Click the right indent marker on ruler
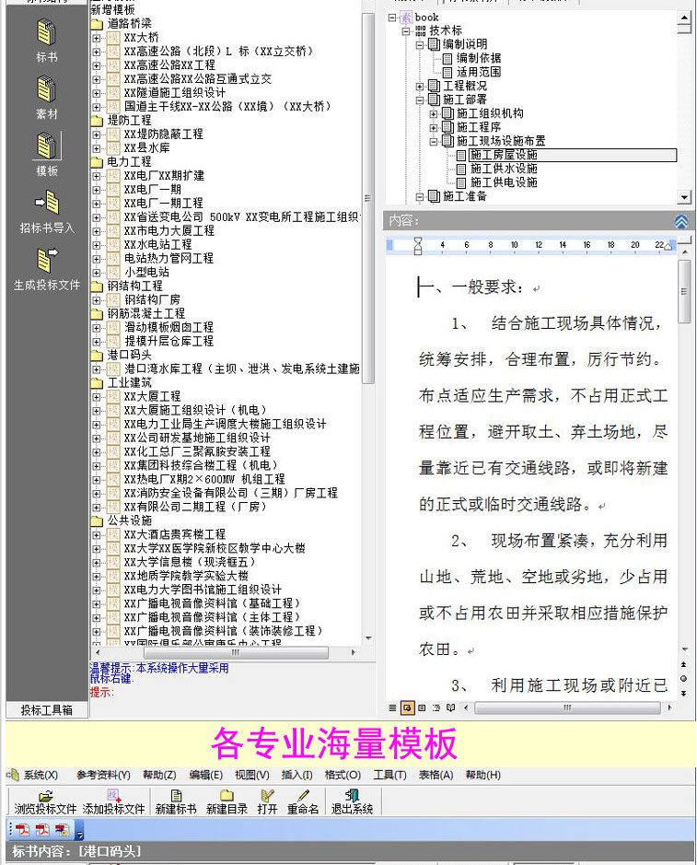The width and height of the screenshot is (697, 865). 668,247
